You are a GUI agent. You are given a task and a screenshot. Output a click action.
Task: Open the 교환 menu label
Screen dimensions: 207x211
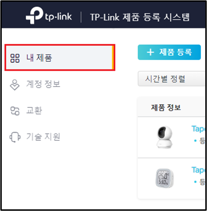point(34,111)
